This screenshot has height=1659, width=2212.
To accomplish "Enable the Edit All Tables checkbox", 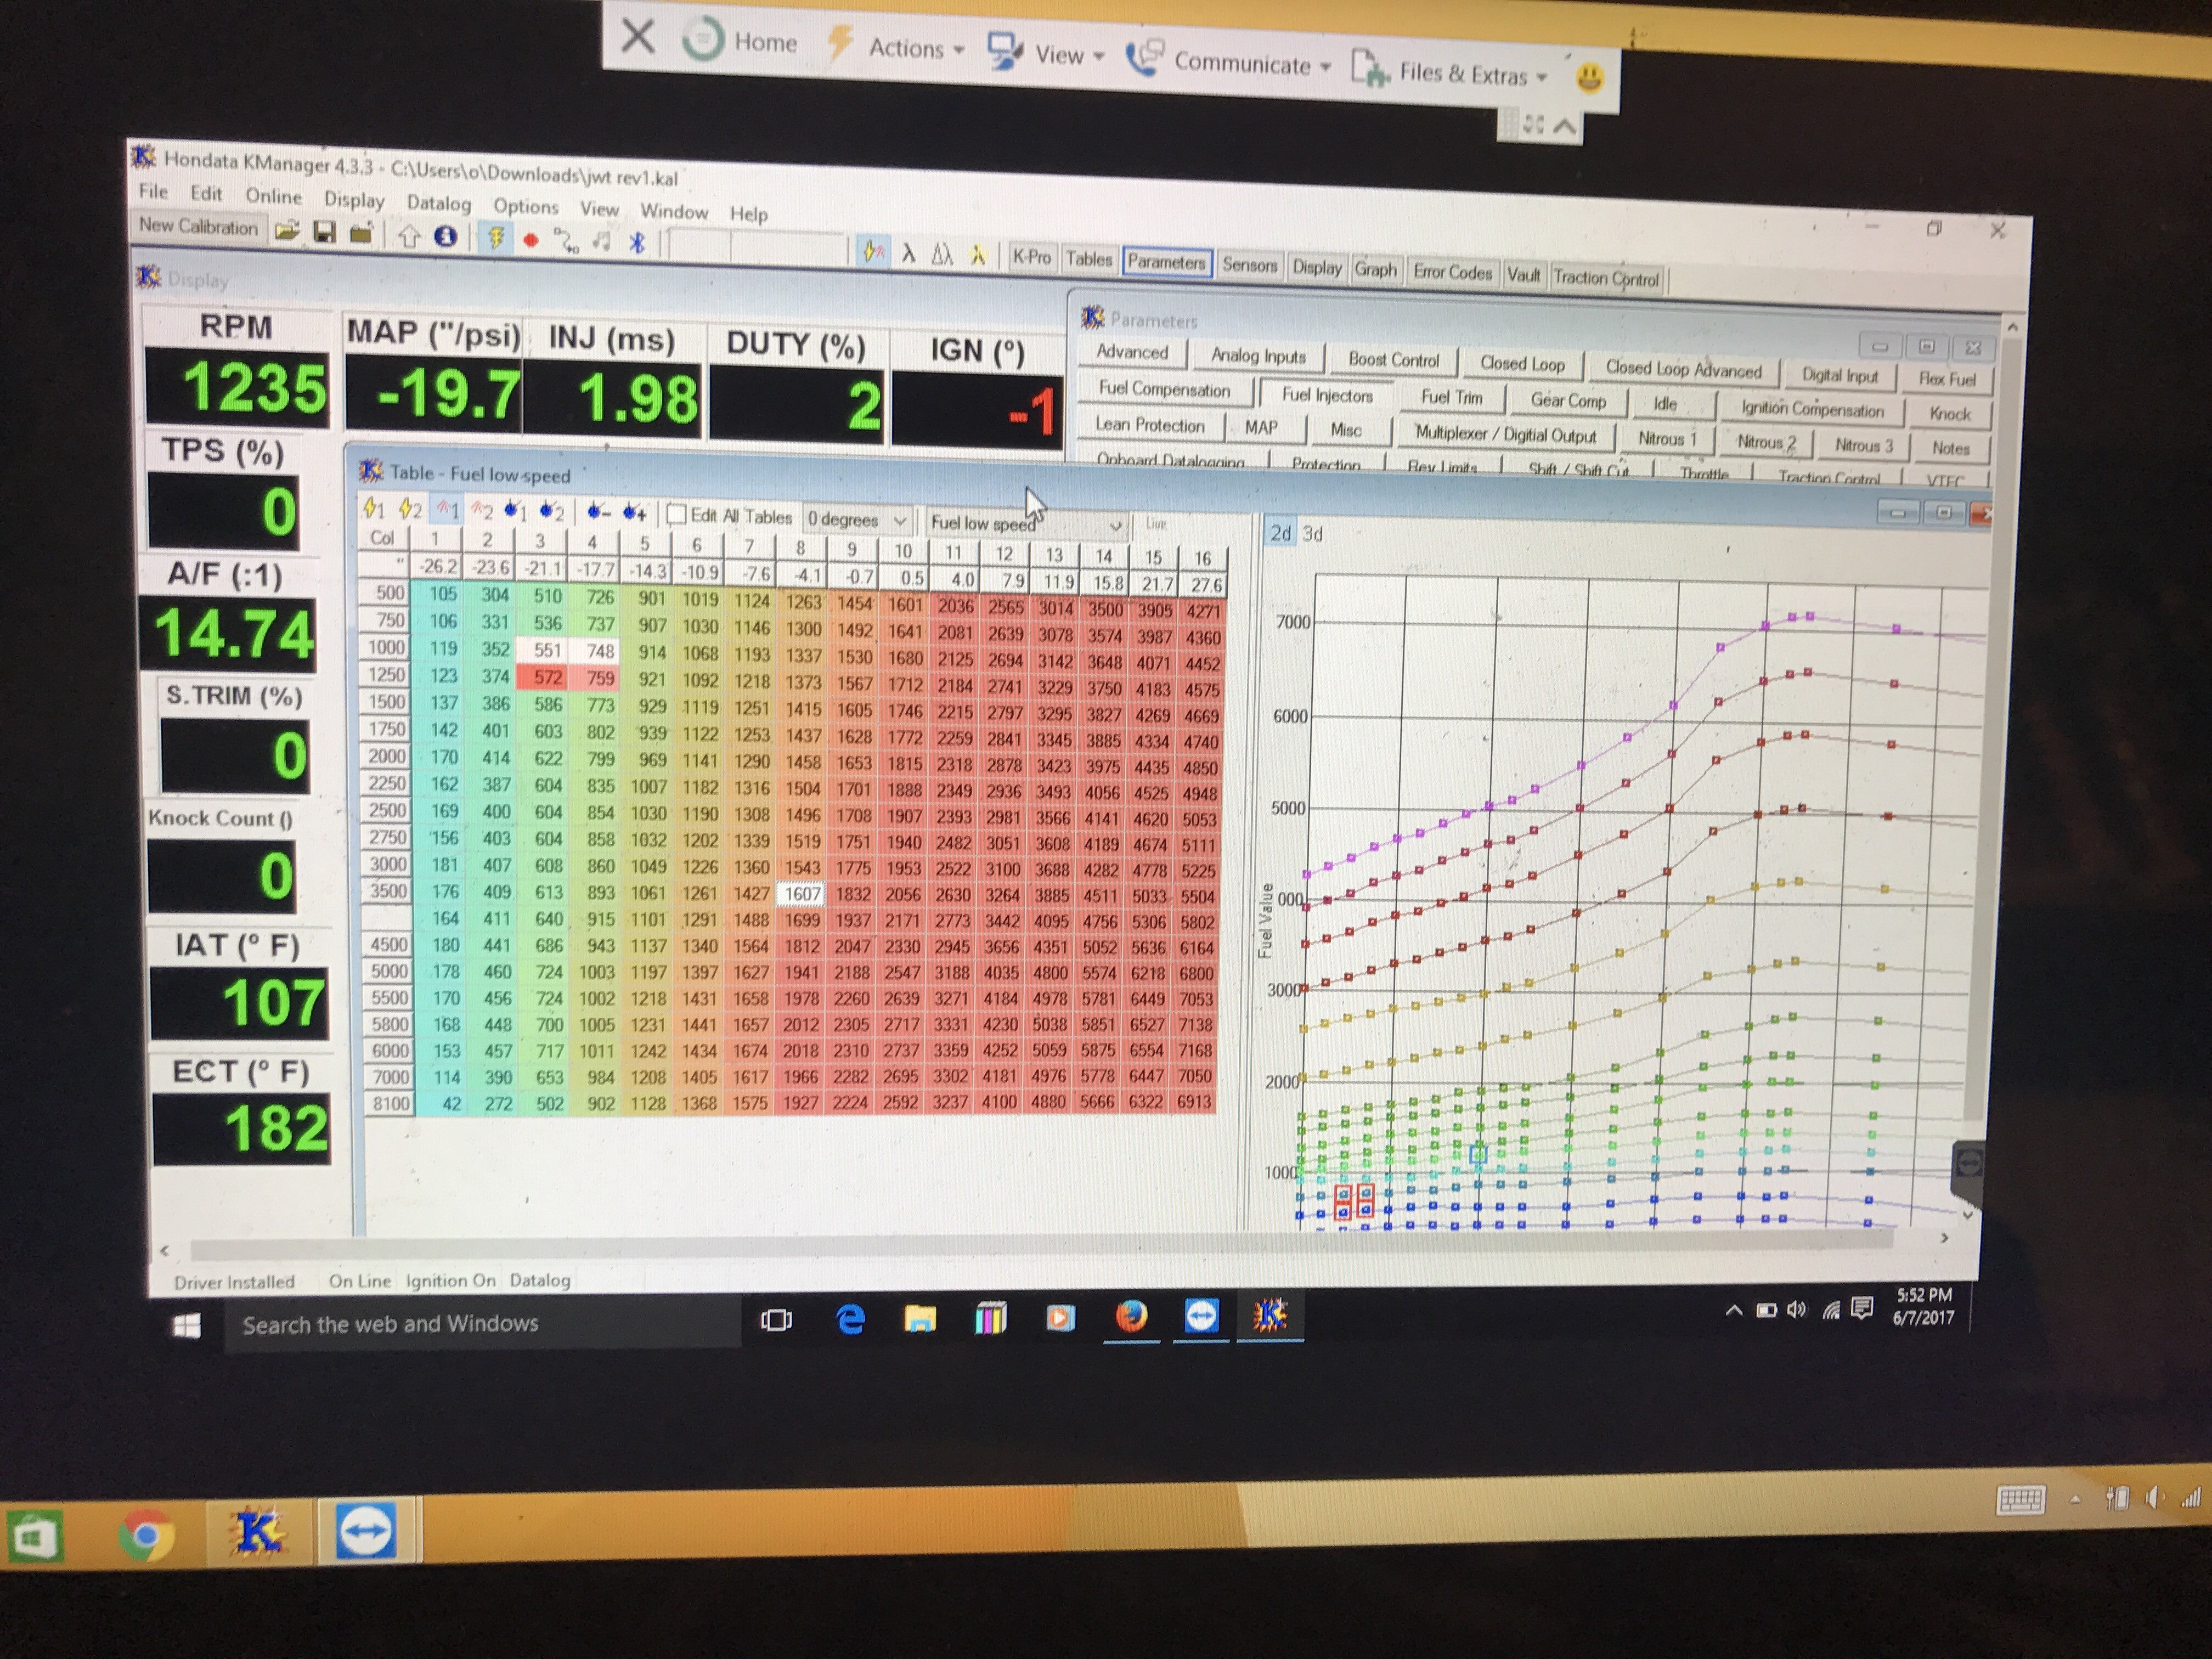I will pos(676,515).
